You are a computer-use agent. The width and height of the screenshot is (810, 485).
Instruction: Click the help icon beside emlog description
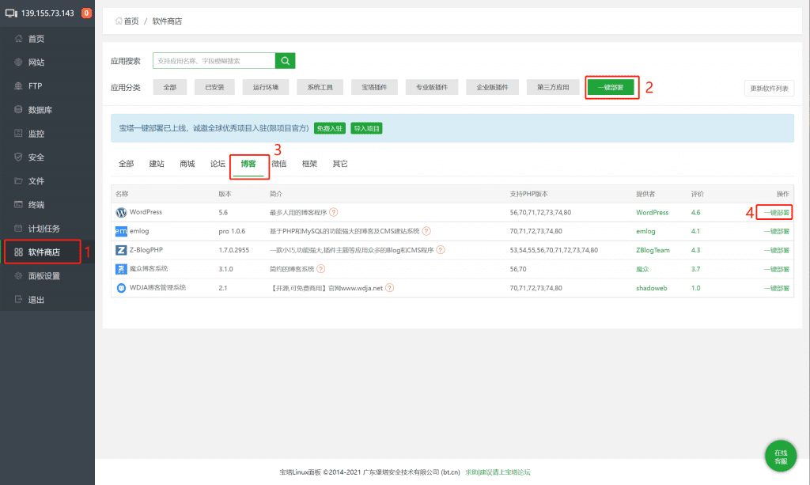(426, 231)
